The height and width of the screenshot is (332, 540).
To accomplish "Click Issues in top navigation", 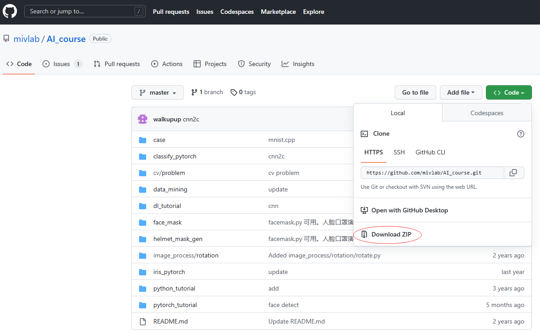I will [x=205, y=12].
